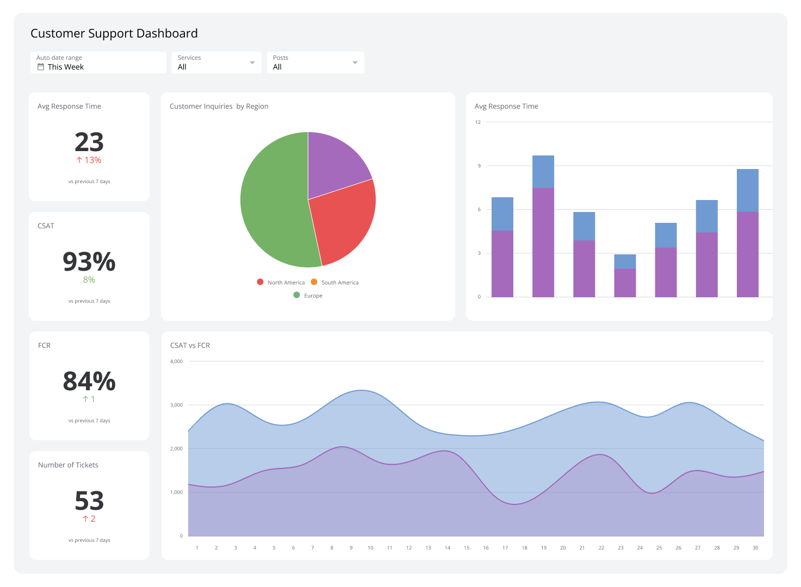Click vs previous 7 days under CSAT
The image size is (801, 587).
[x=89, y=301]
